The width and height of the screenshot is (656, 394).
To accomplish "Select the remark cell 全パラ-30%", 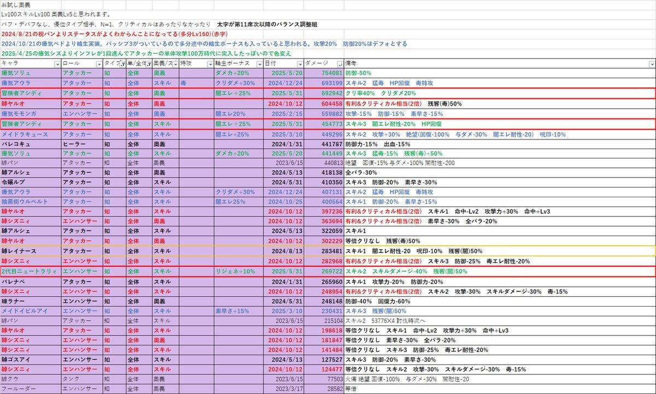I will (500, 173).
